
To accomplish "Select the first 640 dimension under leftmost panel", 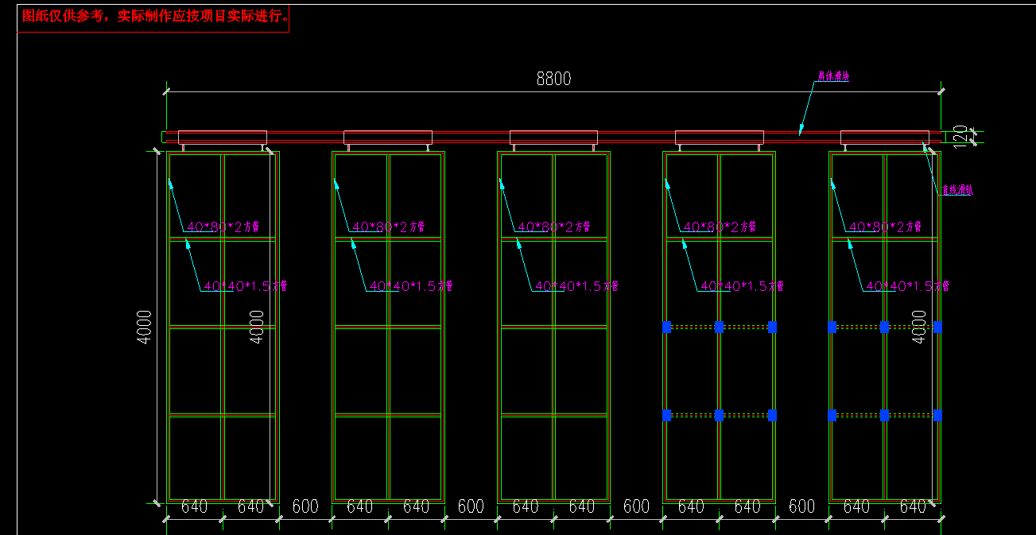I will click(195, 506).
